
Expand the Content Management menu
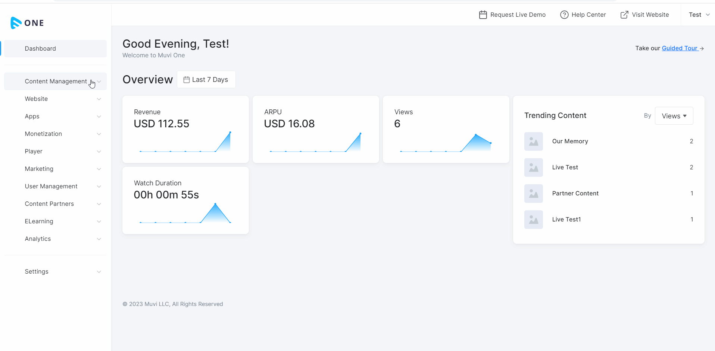tap(56, 82)
